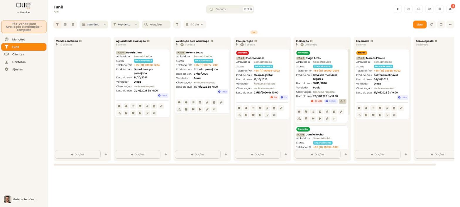Click the columns layout icon beside refresh
This screenshot has height=207, width=460.
tap(441, 25)
